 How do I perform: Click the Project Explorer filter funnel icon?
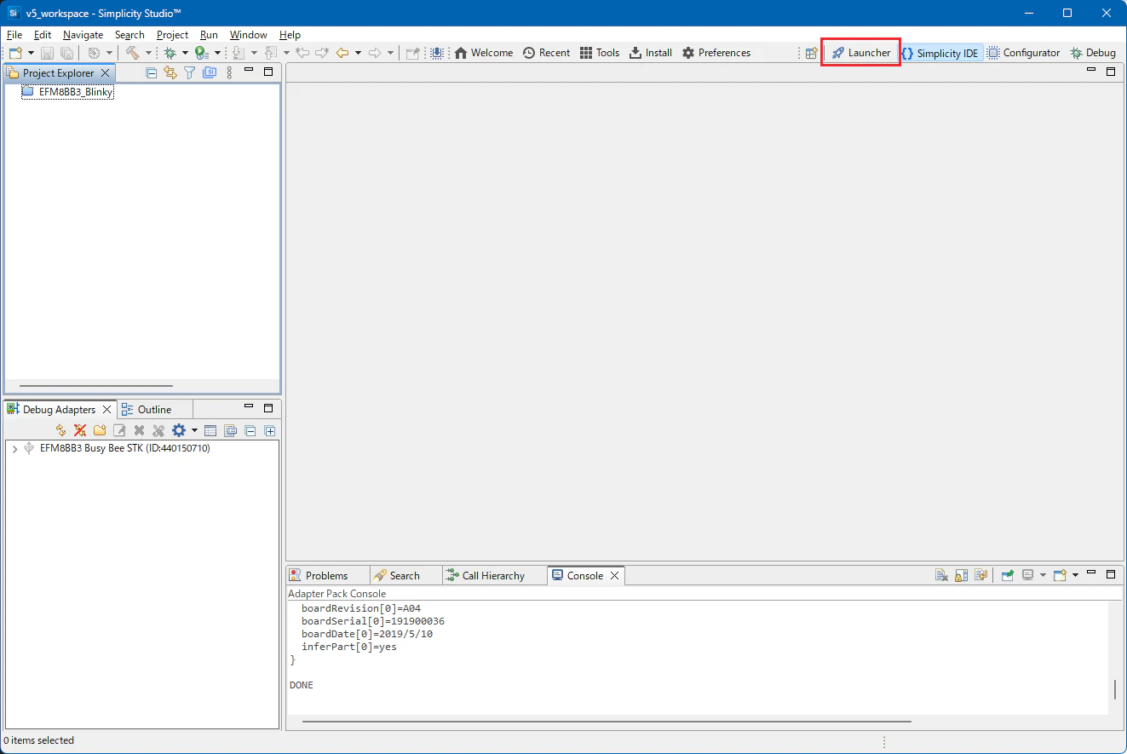[190, 73]
